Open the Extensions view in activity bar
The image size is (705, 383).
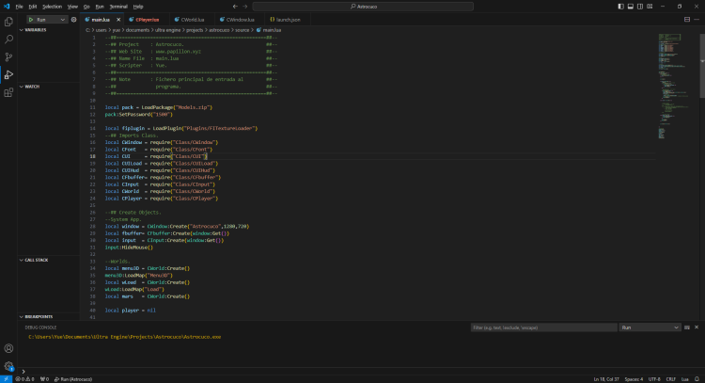pos(8,92)
